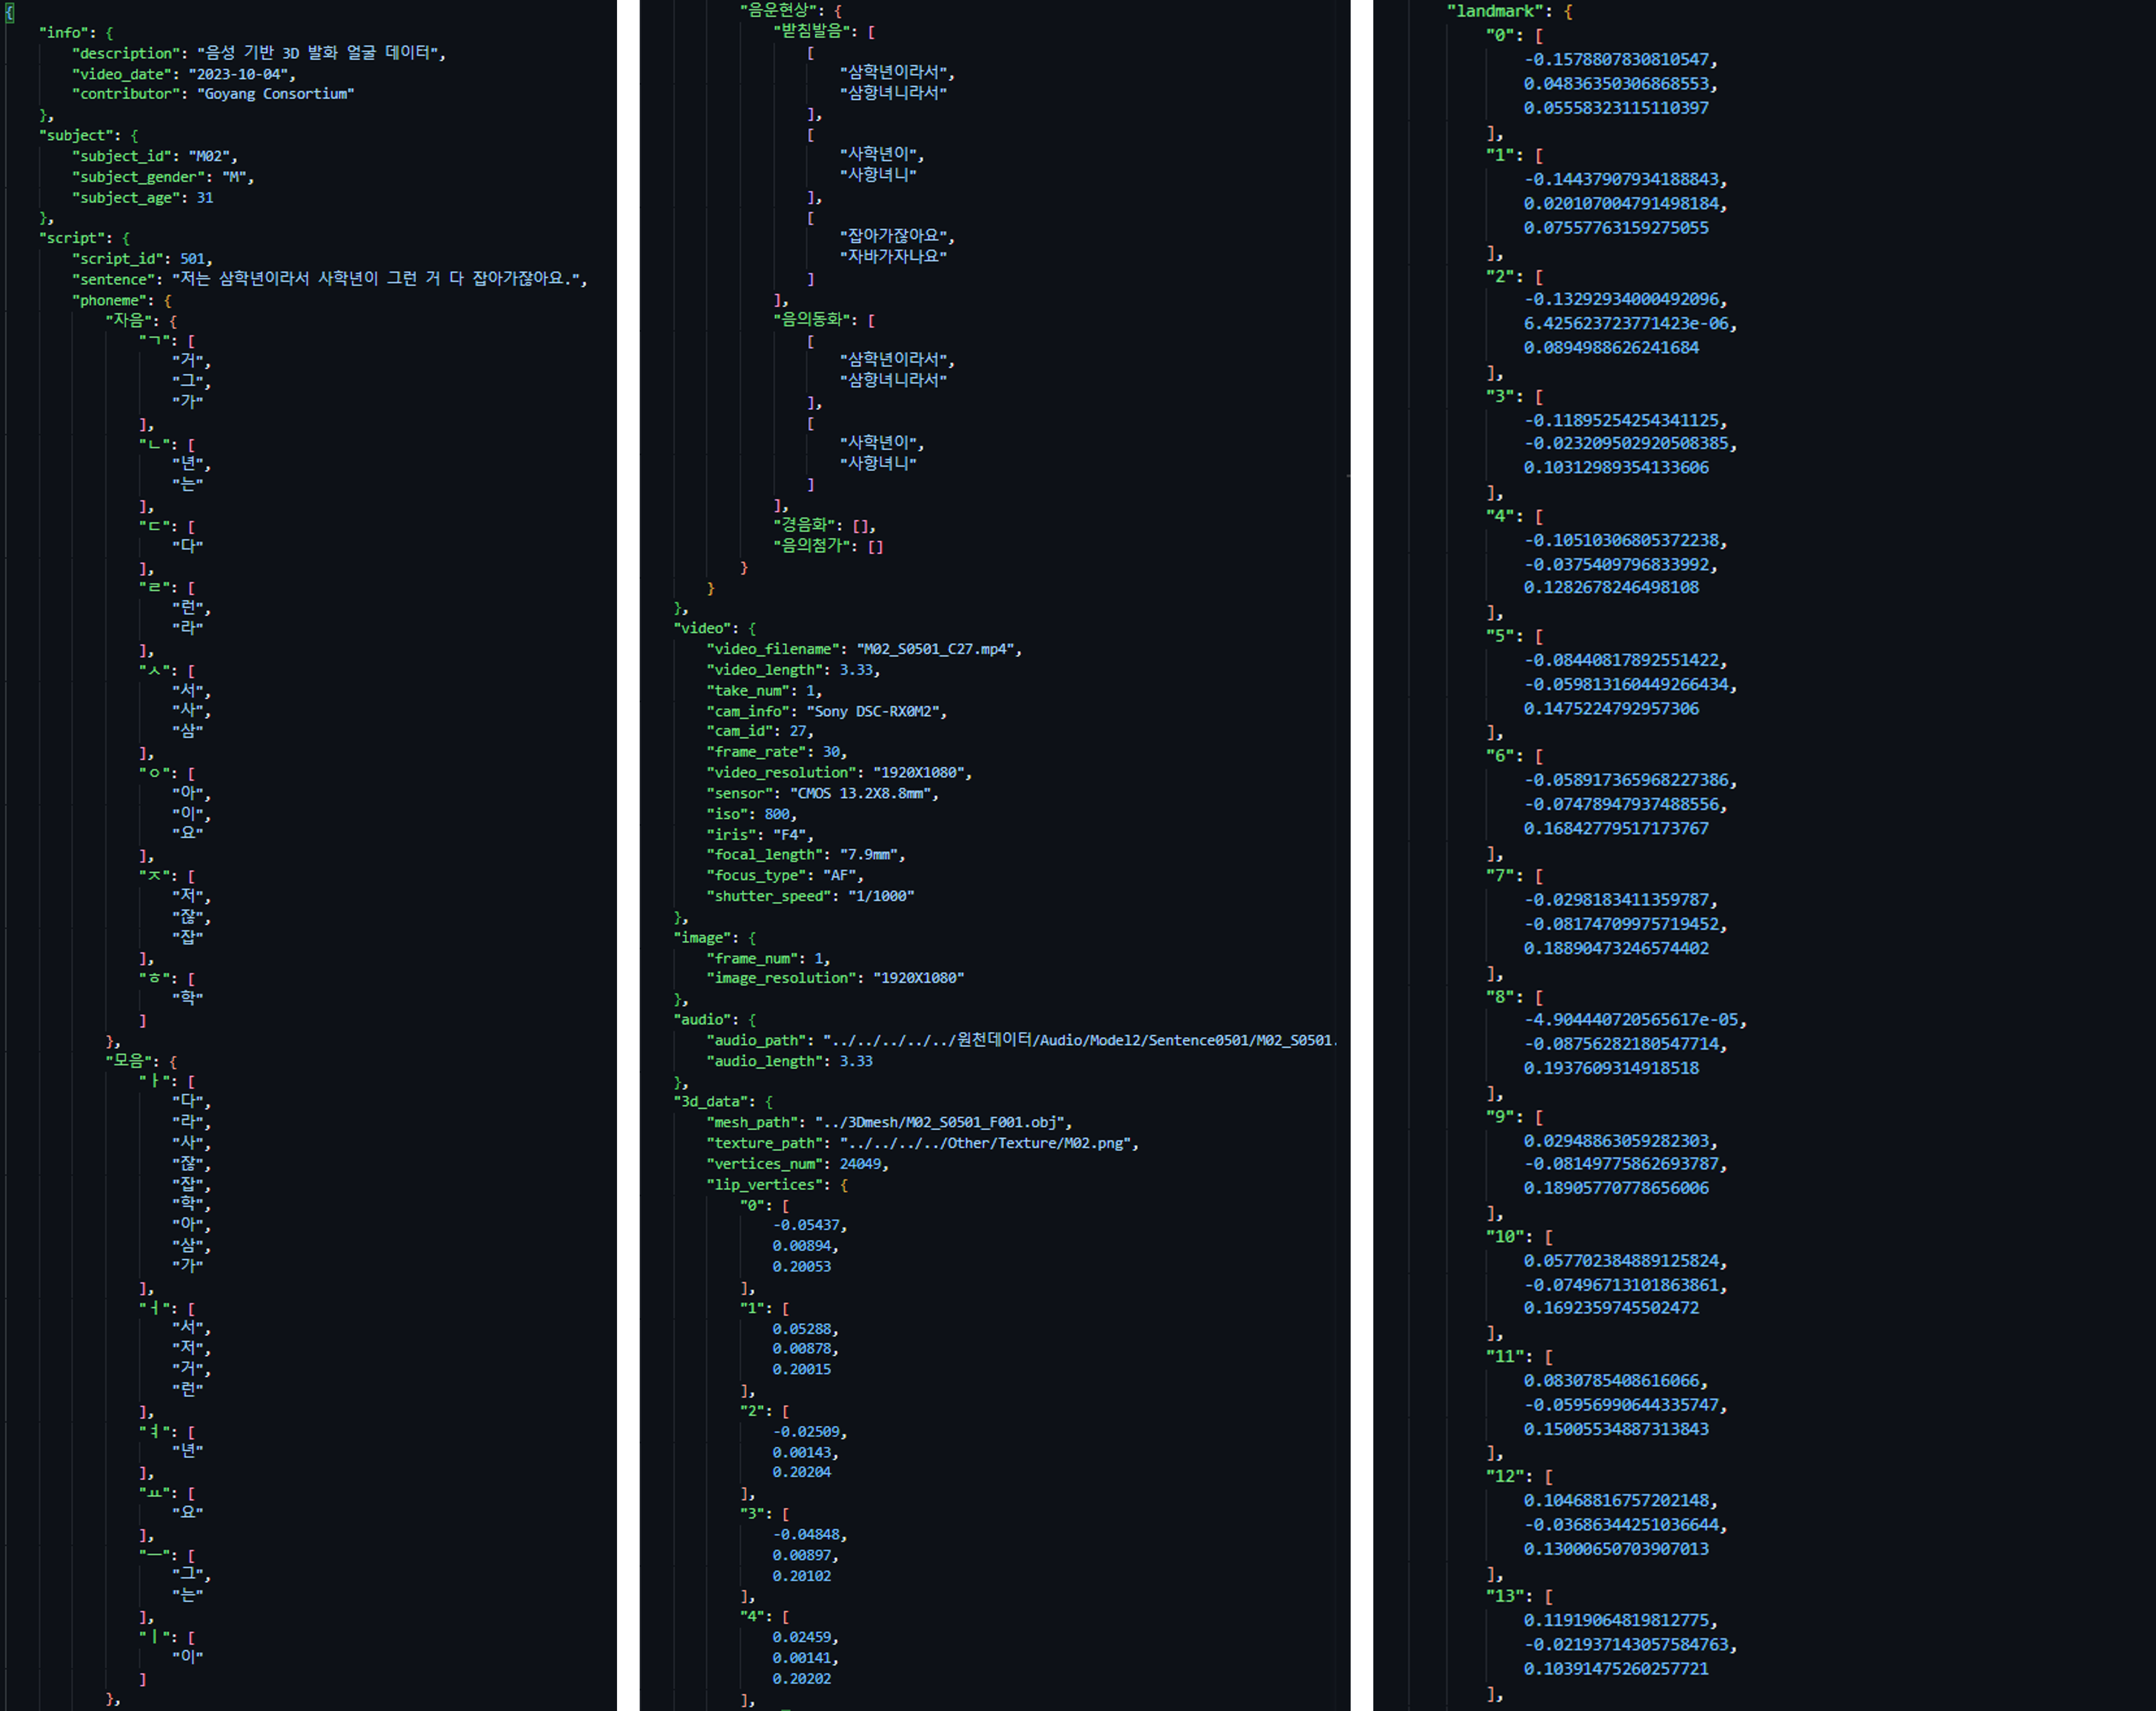2156x1711 pixels.
Task: Click the landmark value 0.10468816757202148
Action: [x=1617, y=1501]
